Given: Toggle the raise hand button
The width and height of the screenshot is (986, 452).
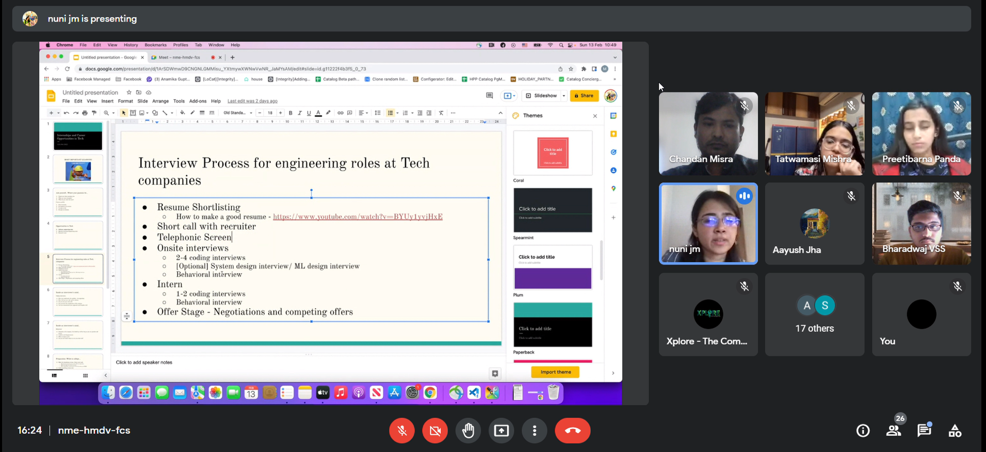Looking at the screenshot, I should pyautogui.click(x=468, y=430).
